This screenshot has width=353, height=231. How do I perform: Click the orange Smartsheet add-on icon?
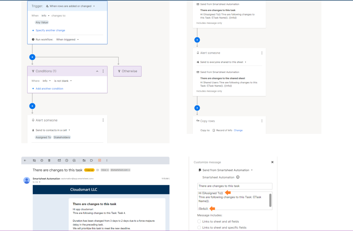100,160
